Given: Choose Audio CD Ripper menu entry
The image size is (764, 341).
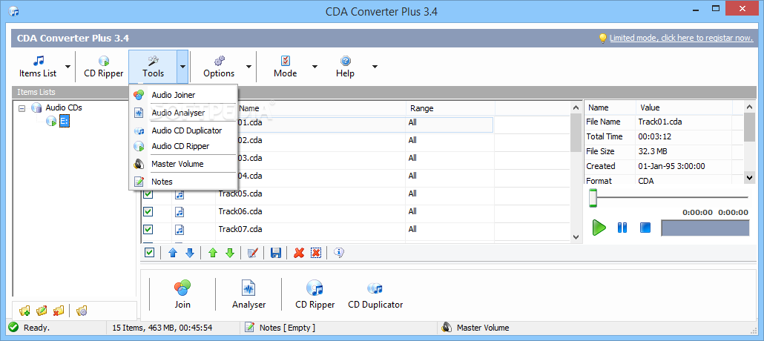Looking at the screenshot, I should [x=183, y=145].
